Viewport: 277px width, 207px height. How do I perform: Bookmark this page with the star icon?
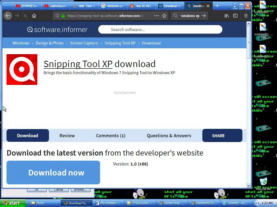click(x=164, y=16)
